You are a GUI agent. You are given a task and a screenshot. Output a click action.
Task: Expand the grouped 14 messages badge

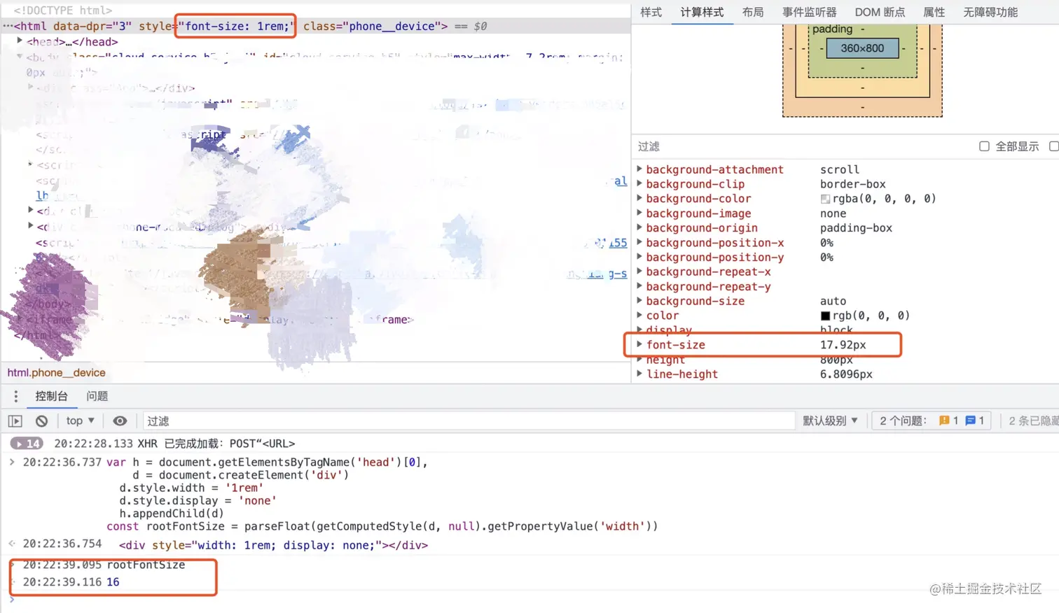point(27,444)
